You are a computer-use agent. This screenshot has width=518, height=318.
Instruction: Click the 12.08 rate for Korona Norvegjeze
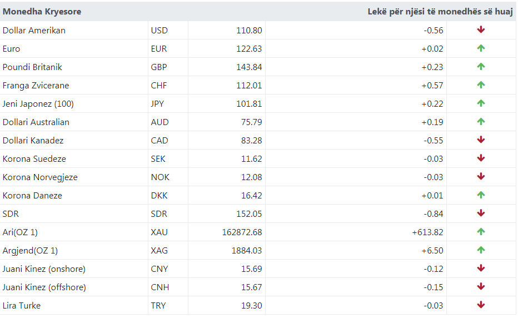click(x=250, y=177)
